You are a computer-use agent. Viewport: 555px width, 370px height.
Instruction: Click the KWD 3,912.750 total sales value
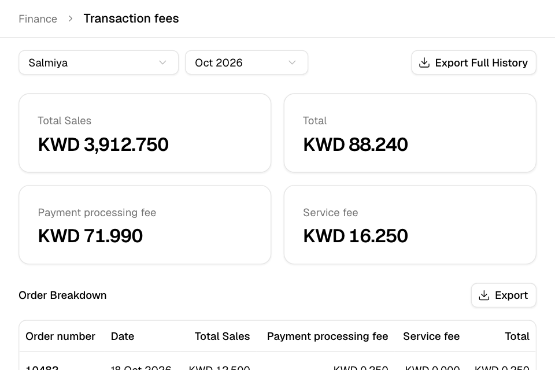tap(103, 145)
